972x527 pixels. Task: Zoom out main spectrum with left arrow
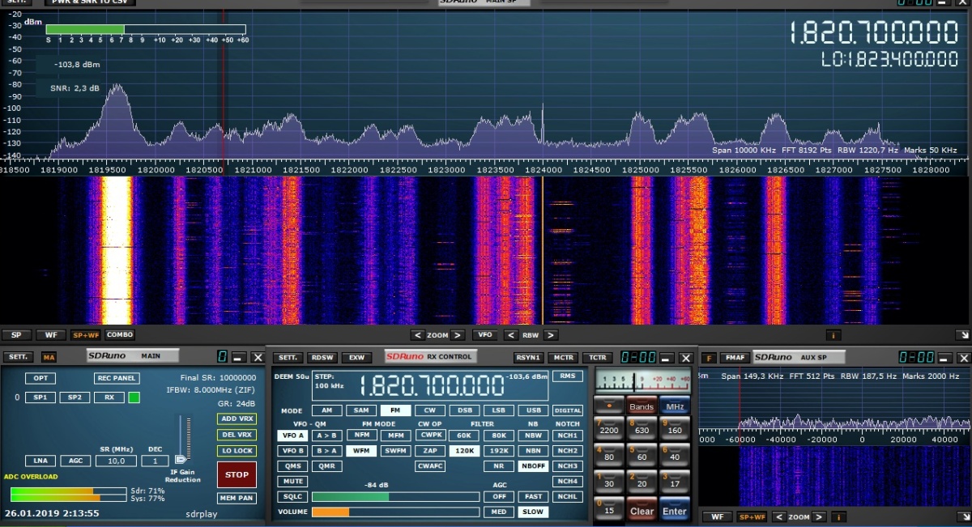pyautogui.click(x=417, y=335)
